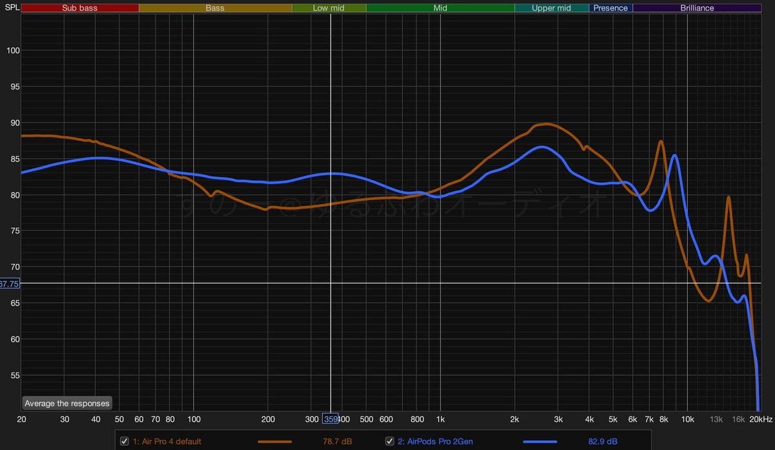The height and width of the screenshot is (450, 775).
Task: Click the blue line sample for AirPods Pro 2Gen
Action: click(540, 442)
